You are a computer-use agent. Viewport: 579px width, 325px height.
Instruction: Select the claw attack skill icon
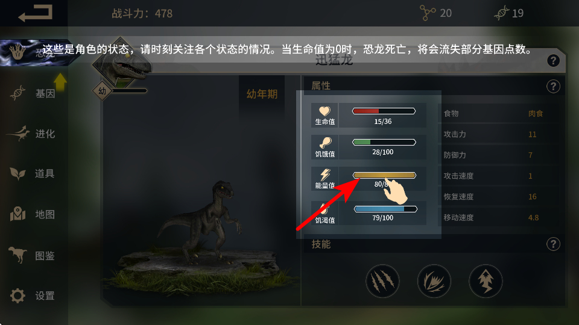(x=382, y=281)
